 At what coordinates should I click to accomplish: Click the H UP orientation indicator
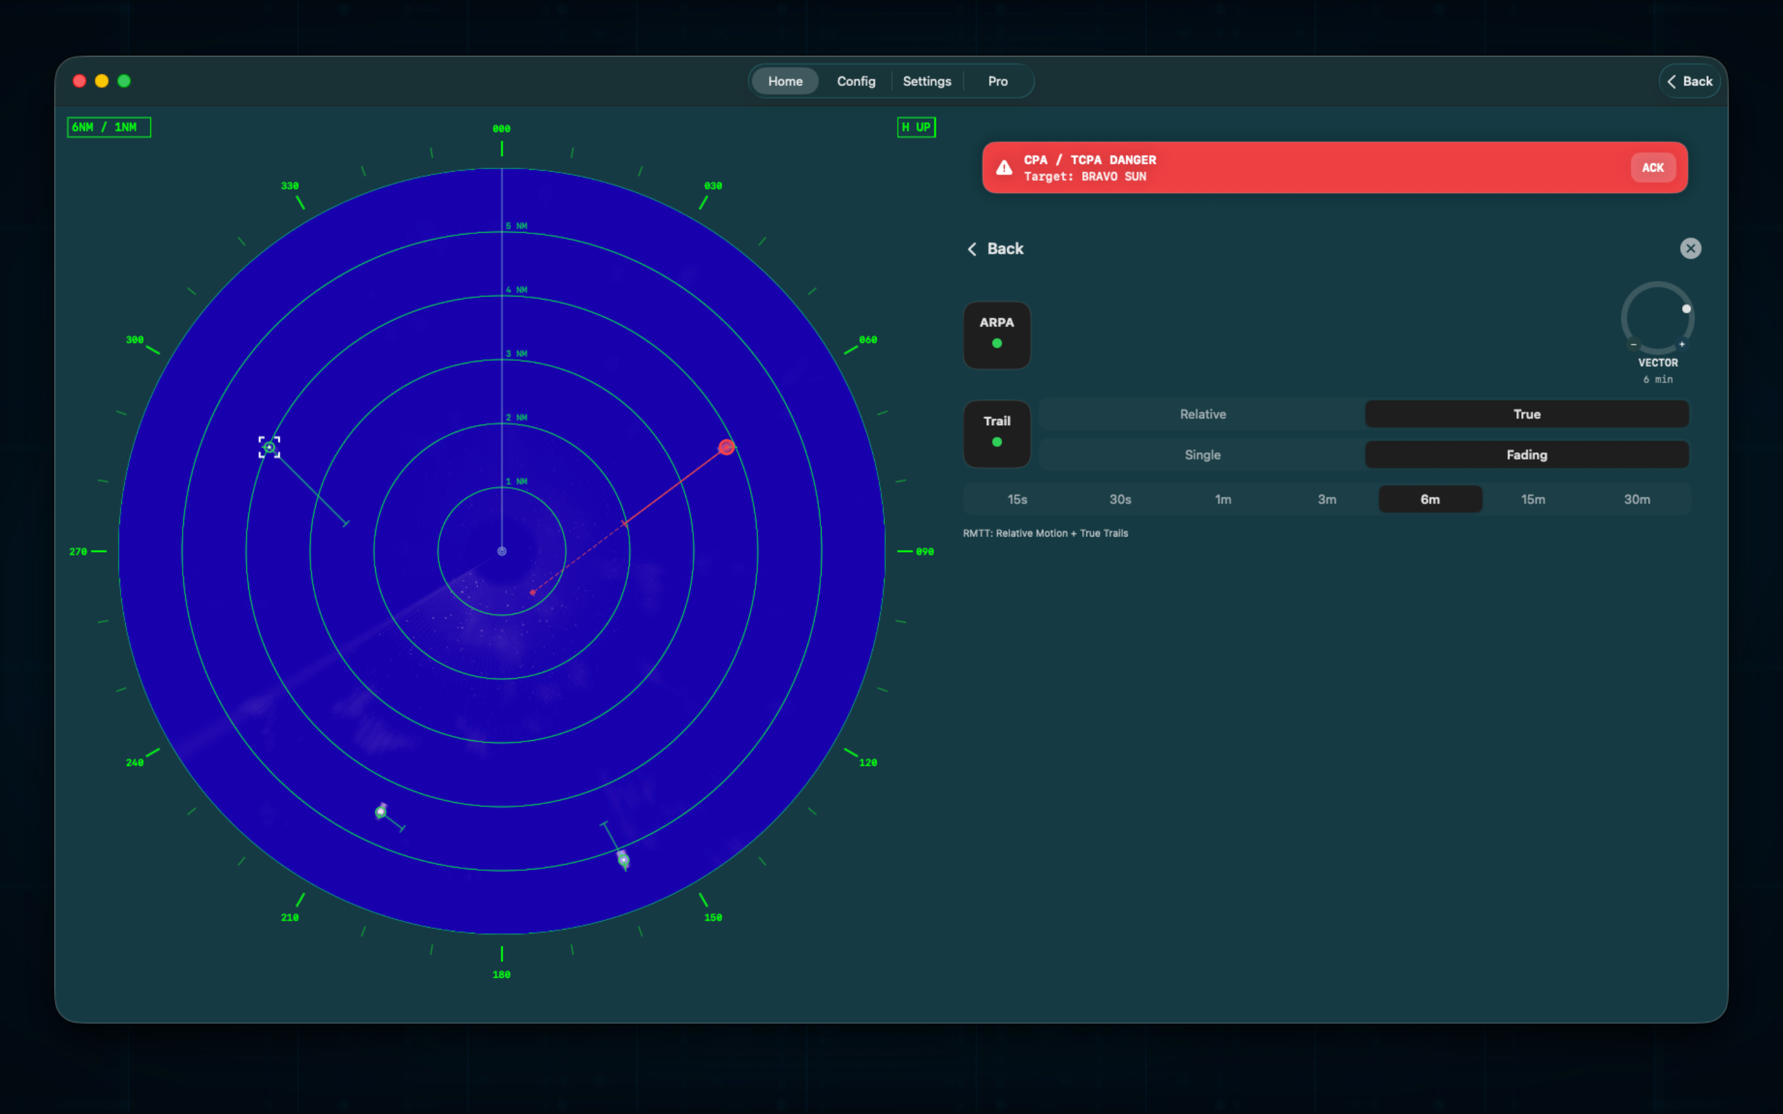pyautogui.click(x=916, y=127)
